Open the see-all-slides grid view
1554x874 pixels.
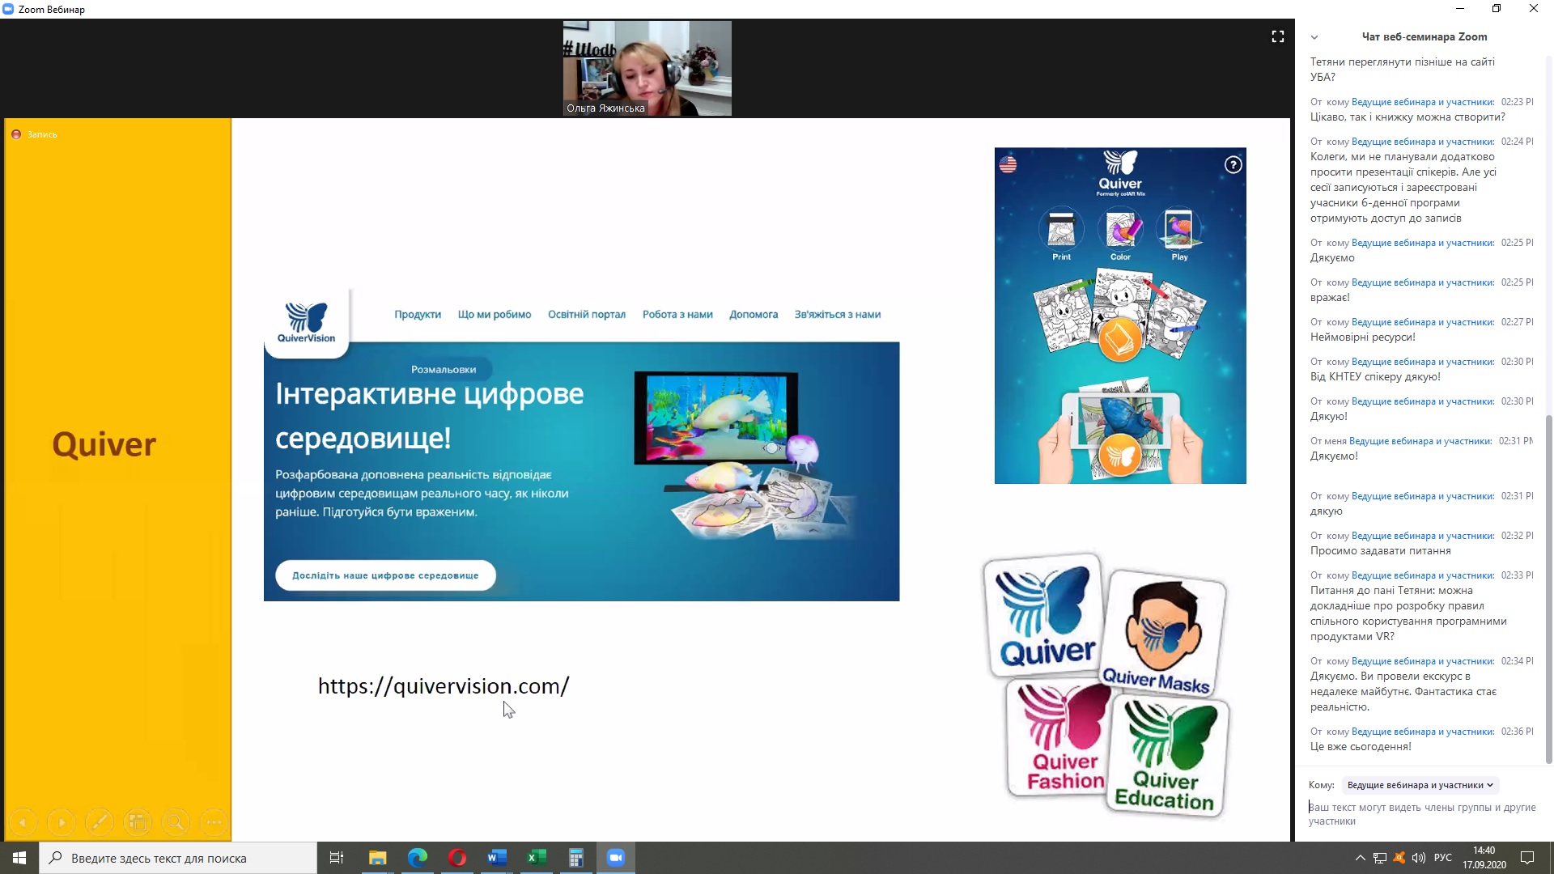click(x=138, y=823)
